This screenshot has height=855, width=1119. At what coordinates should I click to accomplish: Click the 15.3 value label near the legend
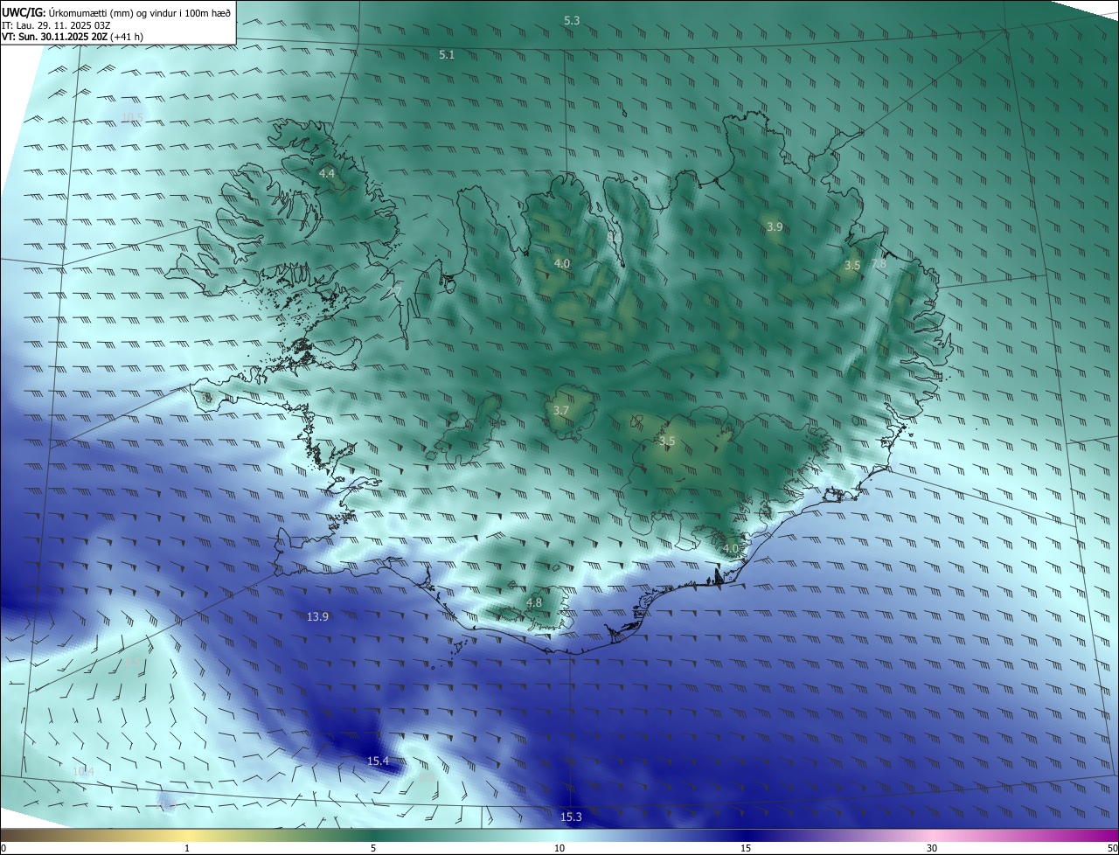tap(571, 817)
